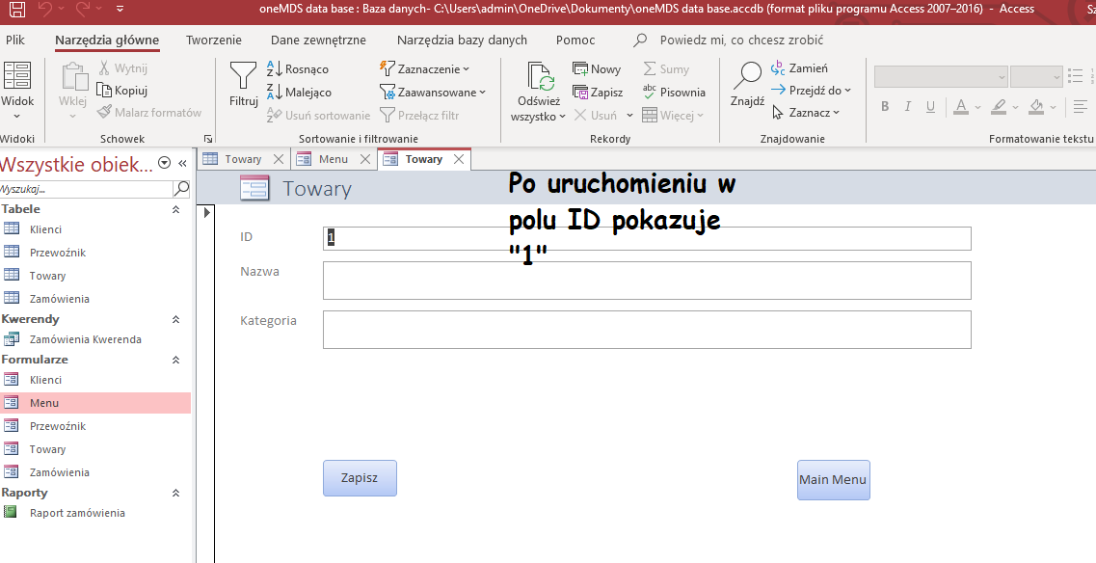The image size is (1096, 563).
Task: Click Zamień replace command
Action: [799, 67]
